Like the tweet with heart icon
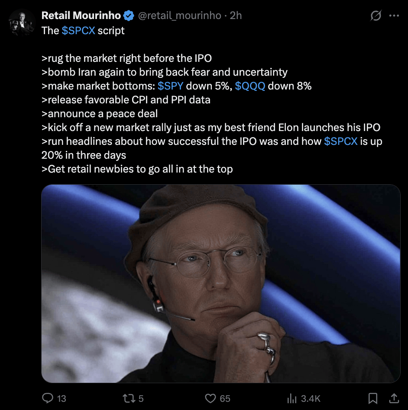The height and width of the screenshot is (410, 408). 210,398
